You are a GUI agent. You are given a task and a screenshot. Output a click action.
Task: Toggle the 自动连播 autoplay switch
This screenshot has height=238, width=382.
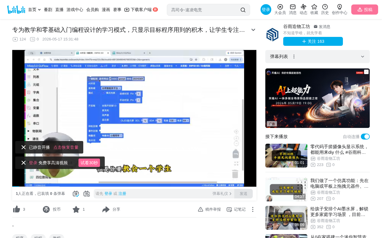pyautogui.click(x=365, y=137)
